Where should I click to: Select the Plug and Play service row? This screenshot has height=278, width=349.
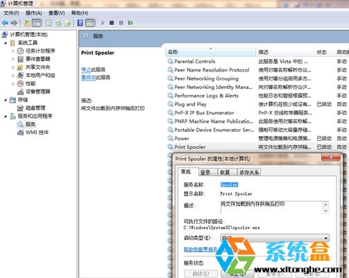(x=257, y=104)
